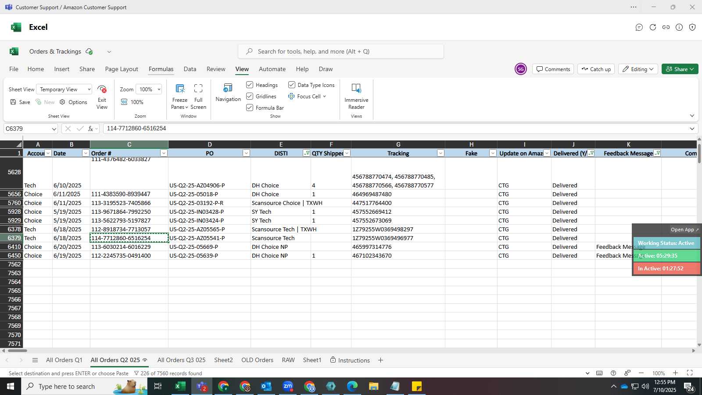This screenshot has height=395, width=702.
Task: Open the Sheet View Temporary View dropdown
Action: [x=64, y=89]
